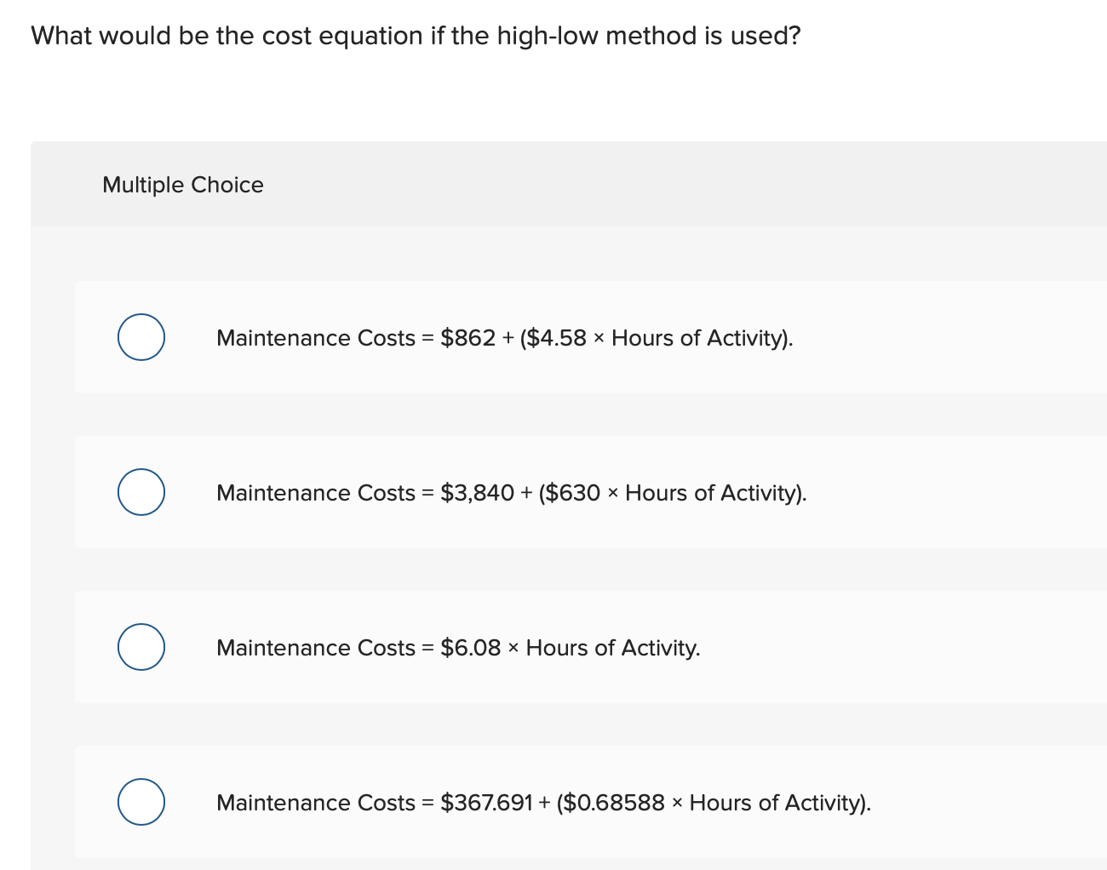This screenshot has width=1107, height=870.
Task: Click the $367.691 amount in the last option
Action: coord(486,803)
